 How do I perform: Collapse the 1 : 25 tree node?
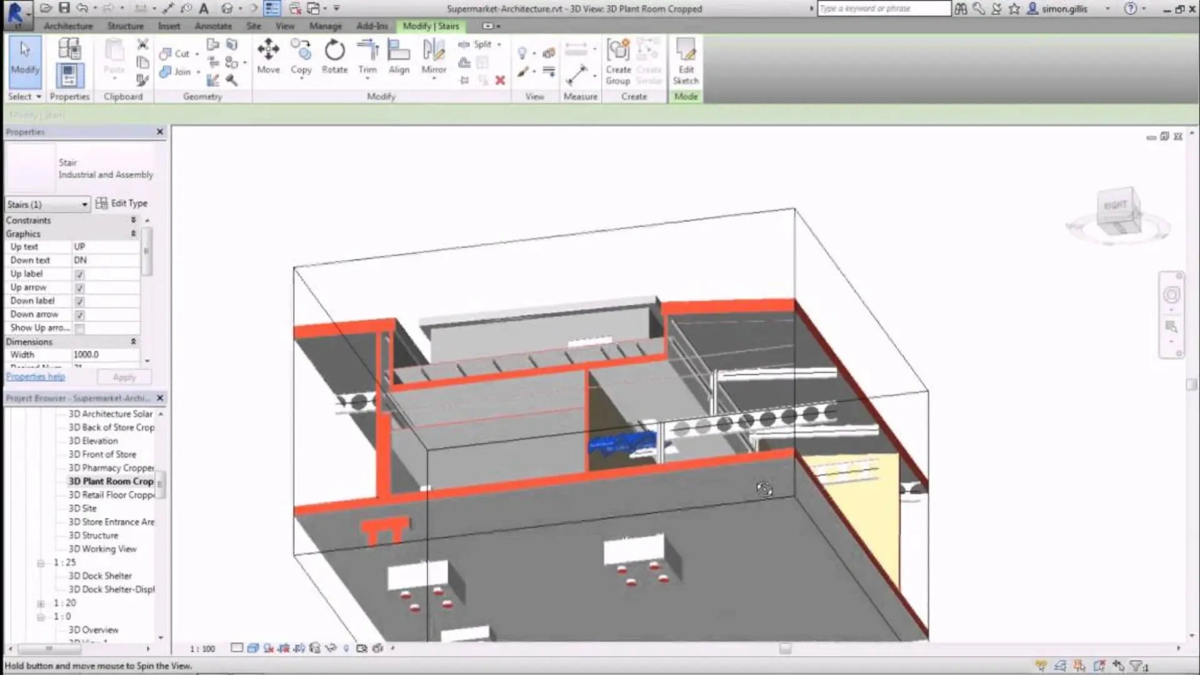pos(41,563)
